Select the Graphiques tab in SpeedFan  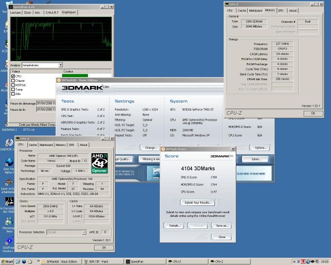pyautogui.click(x=69, y=12)
